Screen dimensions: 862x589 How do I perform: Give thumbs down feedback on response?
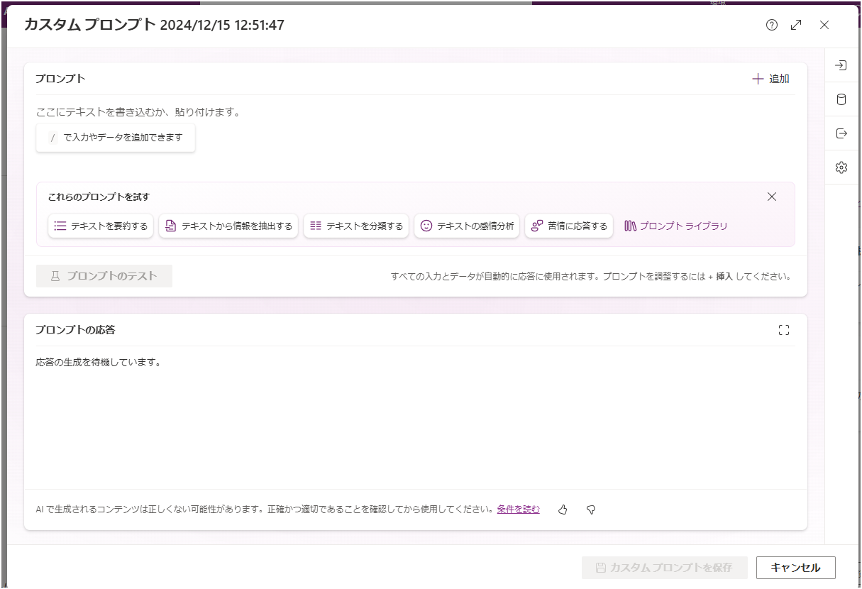pos(591,510)
